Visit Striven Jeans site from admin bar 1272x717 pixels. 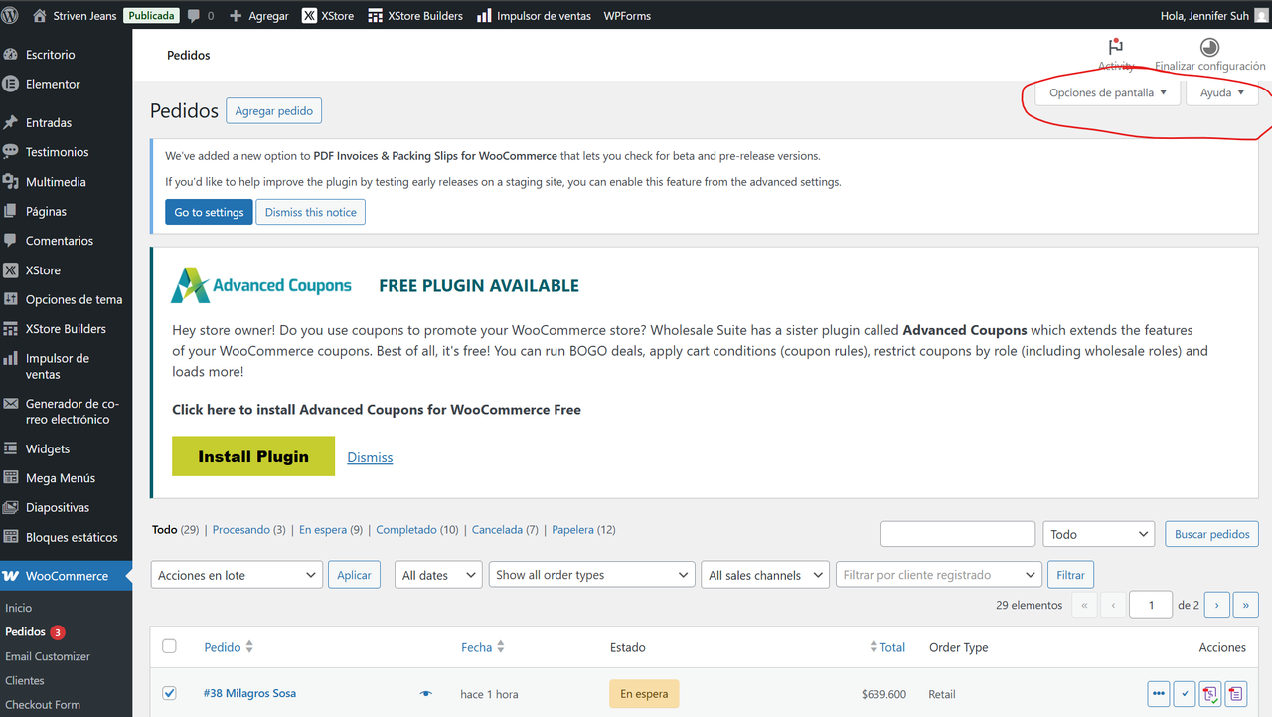tap(75, 16)
